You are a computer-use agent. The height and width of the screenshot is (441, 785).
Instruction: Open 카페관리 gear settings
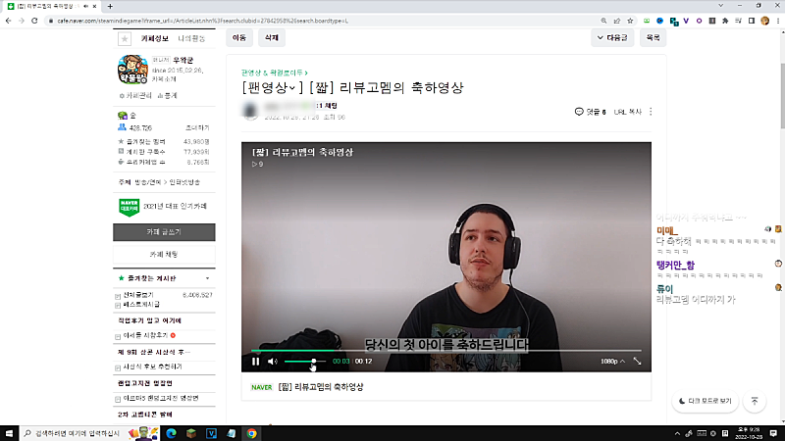tap(135, 95)
